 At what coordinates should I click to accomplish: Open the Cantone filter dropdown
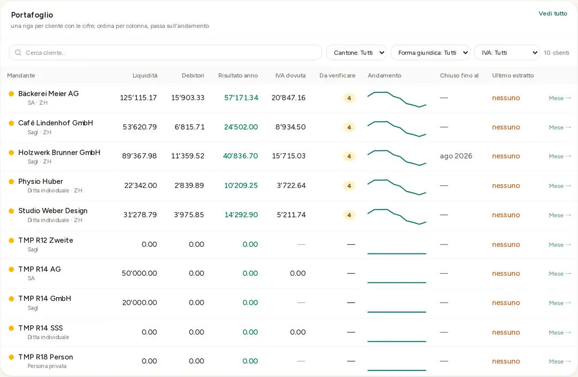[x=356, y=53]
